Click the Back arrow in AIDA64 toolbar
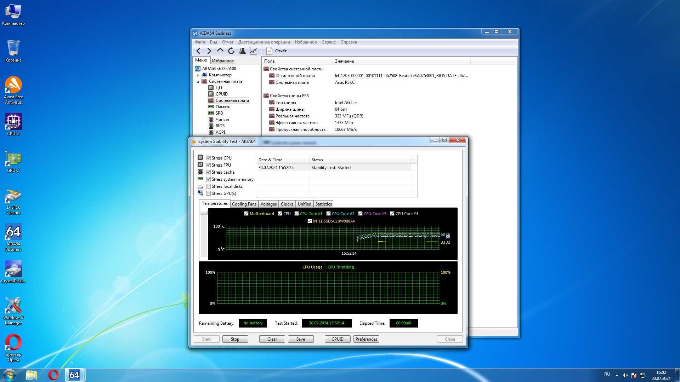The image size is (680, 382). coord(198,51)
